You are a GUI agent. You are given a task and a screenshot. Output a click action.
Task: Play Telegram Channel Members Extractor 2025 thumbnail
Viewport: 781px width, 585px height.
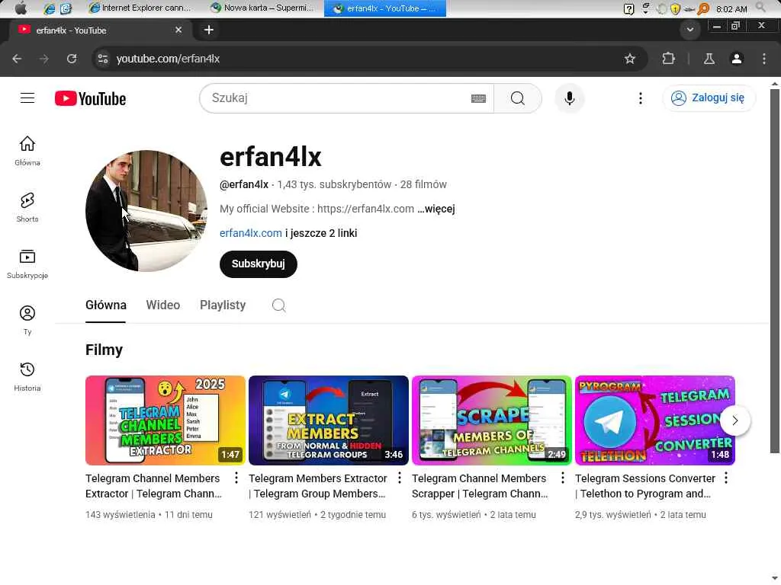166,420
